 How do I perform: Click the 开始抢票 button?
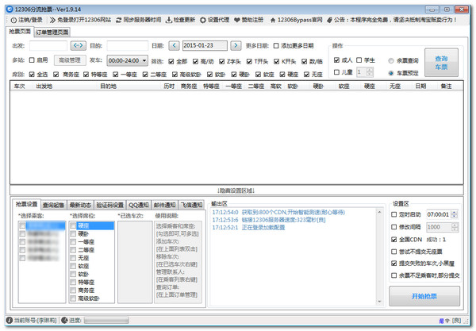424,296
